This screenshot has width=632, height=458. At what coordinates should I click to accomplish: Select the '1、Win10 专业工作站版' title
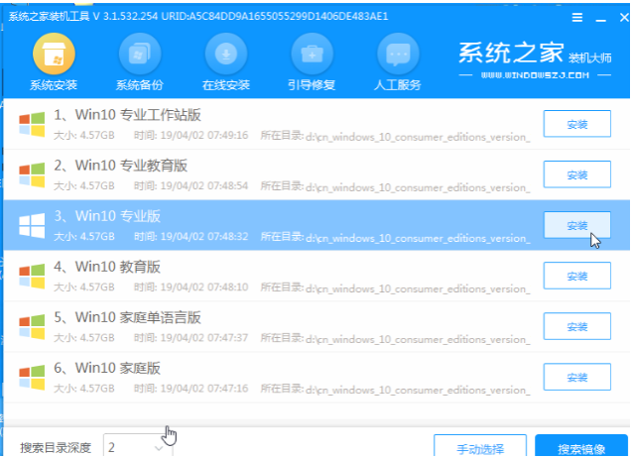pyautogui.click(x=127, y=115)
